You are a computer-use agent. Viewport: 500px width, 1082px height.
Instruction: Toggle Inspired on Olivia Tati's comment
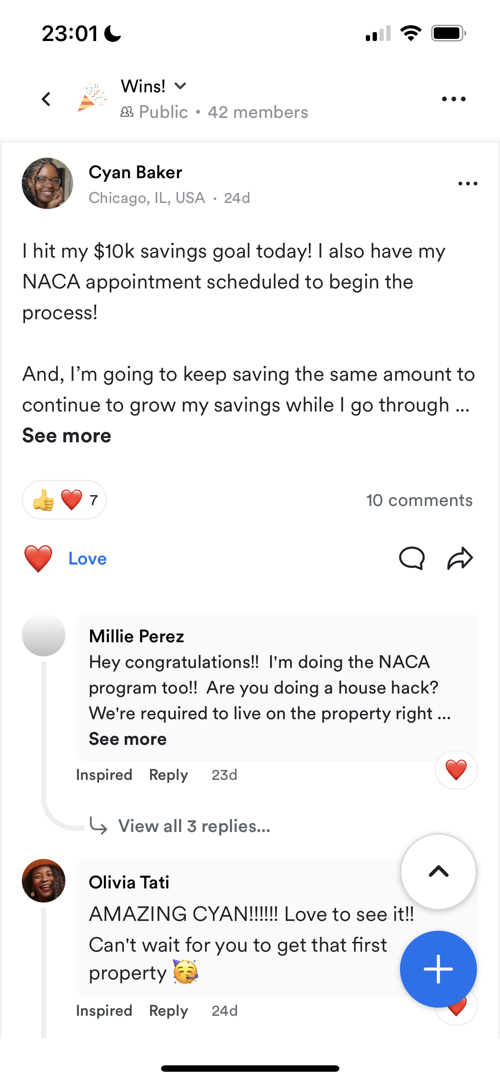coord(104,1011)
